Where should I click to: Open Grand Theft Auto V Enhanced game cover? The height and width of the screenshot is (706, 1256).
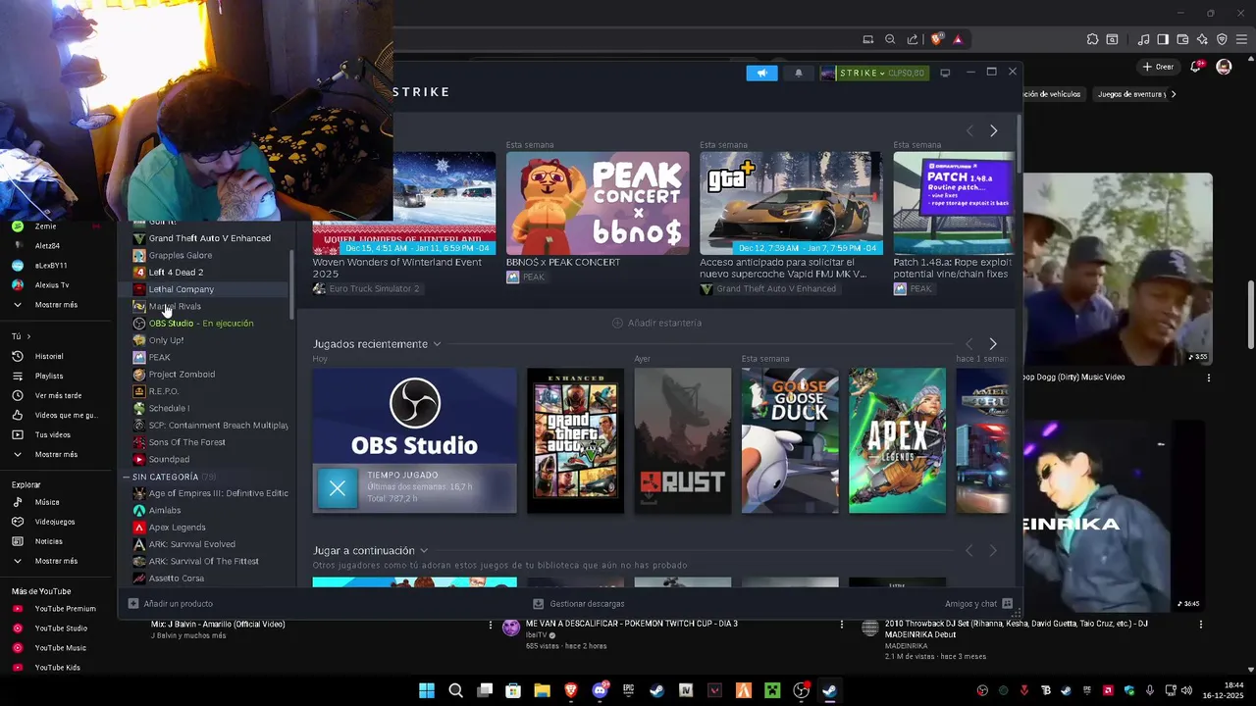coord(575,440)
